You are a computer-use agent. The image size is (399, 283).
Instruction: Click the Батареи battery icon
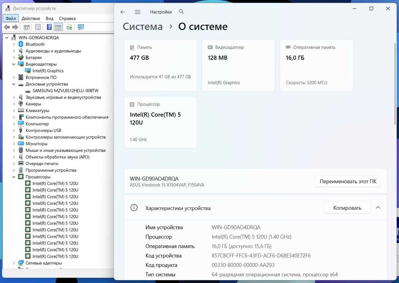point(21,57)
